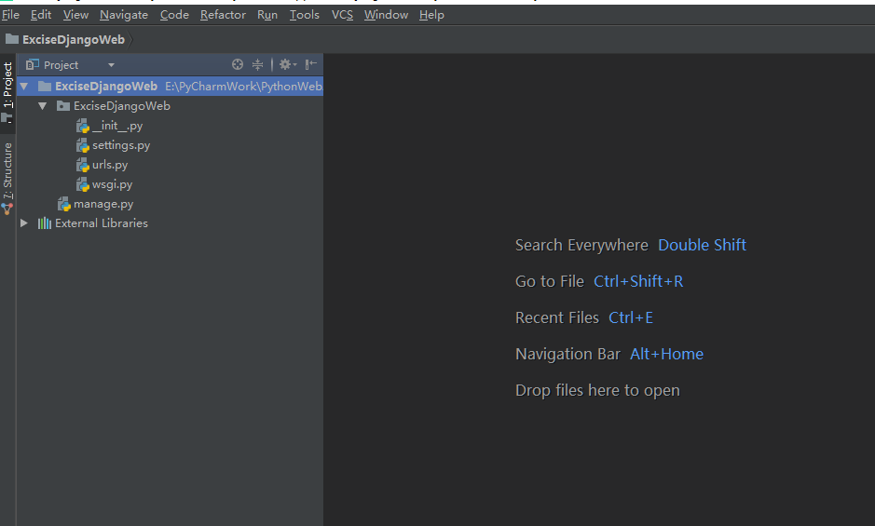Select External Libraries in the tree
This screenshot has height=526, width=875.
102,223
